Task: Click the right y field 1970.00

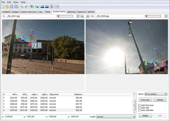Action: [80, 117]
